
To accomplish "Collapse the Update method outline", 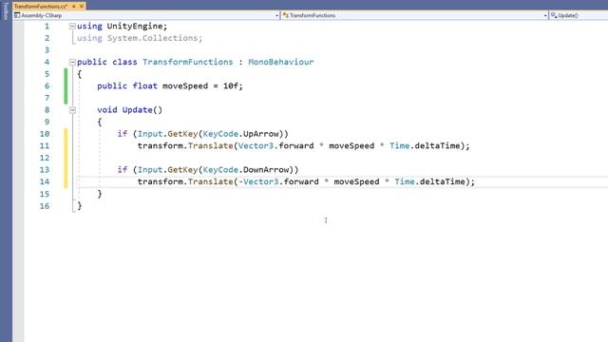I will click(x=72, y=110).
